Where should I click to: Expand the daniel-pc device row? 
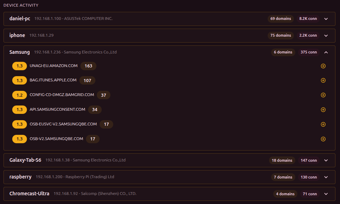click(x=326, y=19)
